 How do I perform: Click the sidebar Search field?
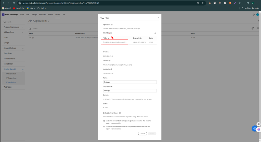click(x=14, y=22)
